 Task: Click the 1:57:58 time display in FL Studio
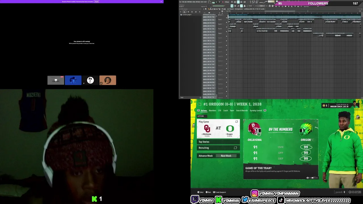pos(254,2)
